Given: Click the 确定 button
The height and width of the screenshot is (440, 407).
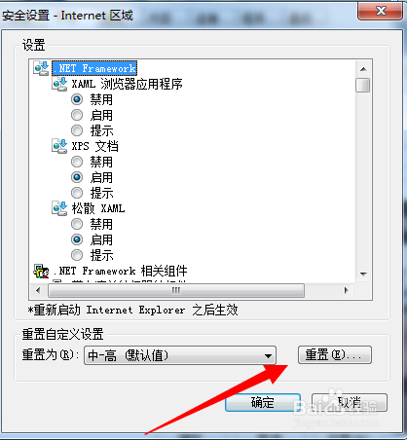Looking at the screenshot, I should (x=263, y=403).
